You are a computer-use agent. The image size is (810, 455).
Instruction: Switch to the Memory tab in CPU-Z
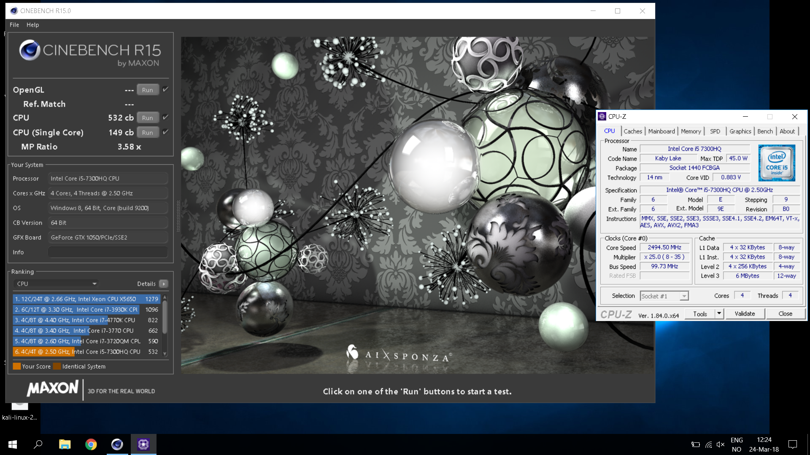tap(691, 131)
